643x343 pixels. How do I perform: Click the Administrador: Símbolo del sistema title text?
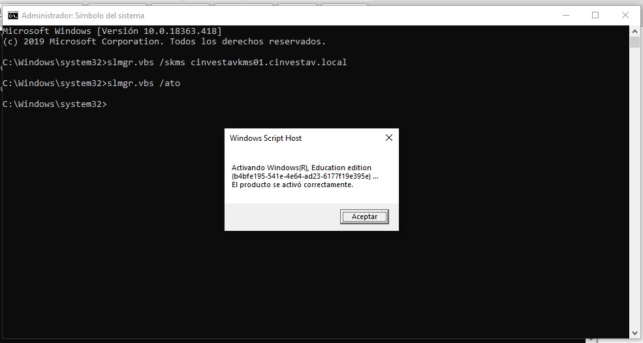tap(83, 15)
